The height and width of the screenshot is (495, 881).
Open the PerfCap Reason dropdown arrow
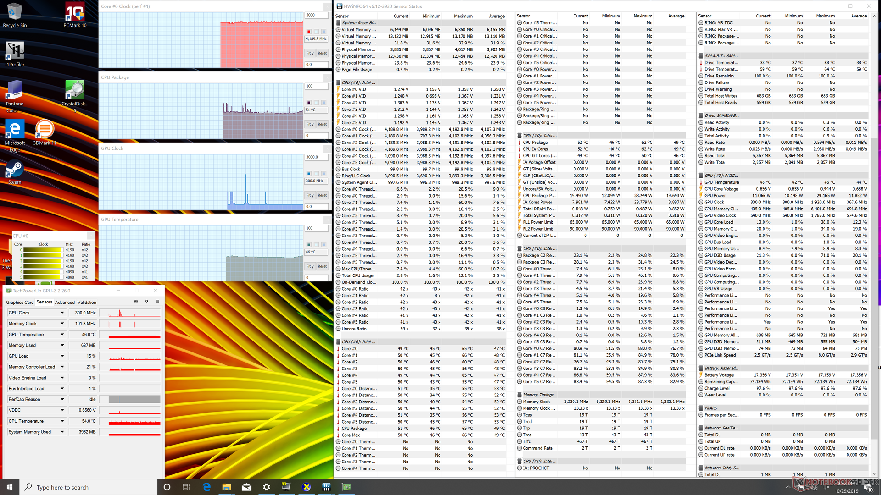click(x=62, y=399)
